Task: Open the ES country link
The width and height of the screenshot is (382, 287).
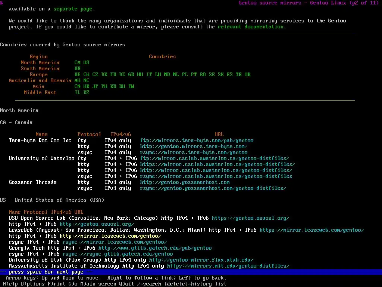Action: [229, 75]
